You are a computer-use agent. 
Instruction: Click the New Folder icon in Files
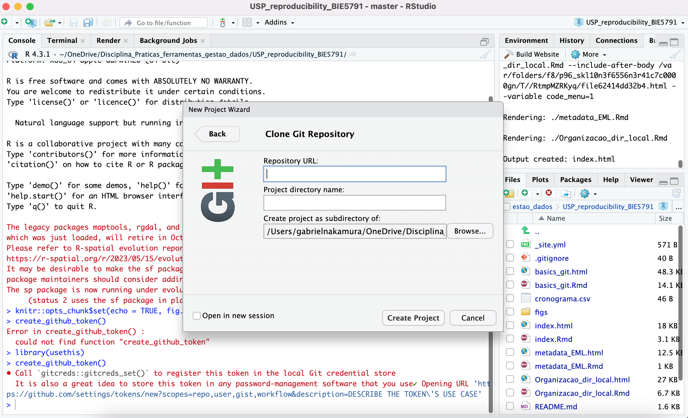[x=509, y=193]
